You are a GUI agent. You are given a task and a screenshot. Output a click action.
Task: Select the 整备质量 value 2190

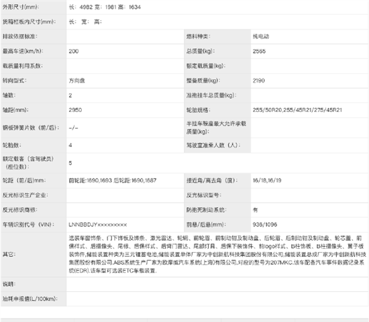258,80
